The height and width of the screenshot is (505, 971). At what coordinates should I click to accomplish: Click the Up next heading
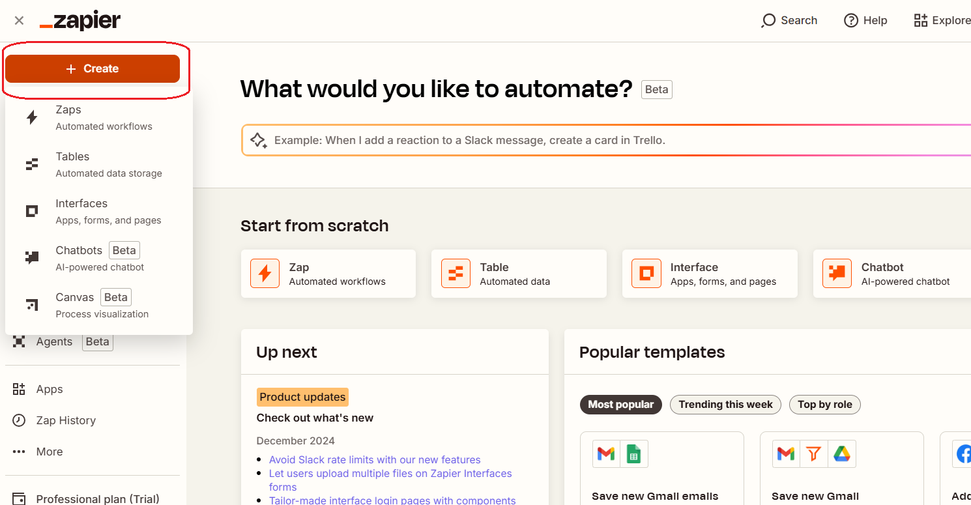pyautogui.click(x=287, y=352)
